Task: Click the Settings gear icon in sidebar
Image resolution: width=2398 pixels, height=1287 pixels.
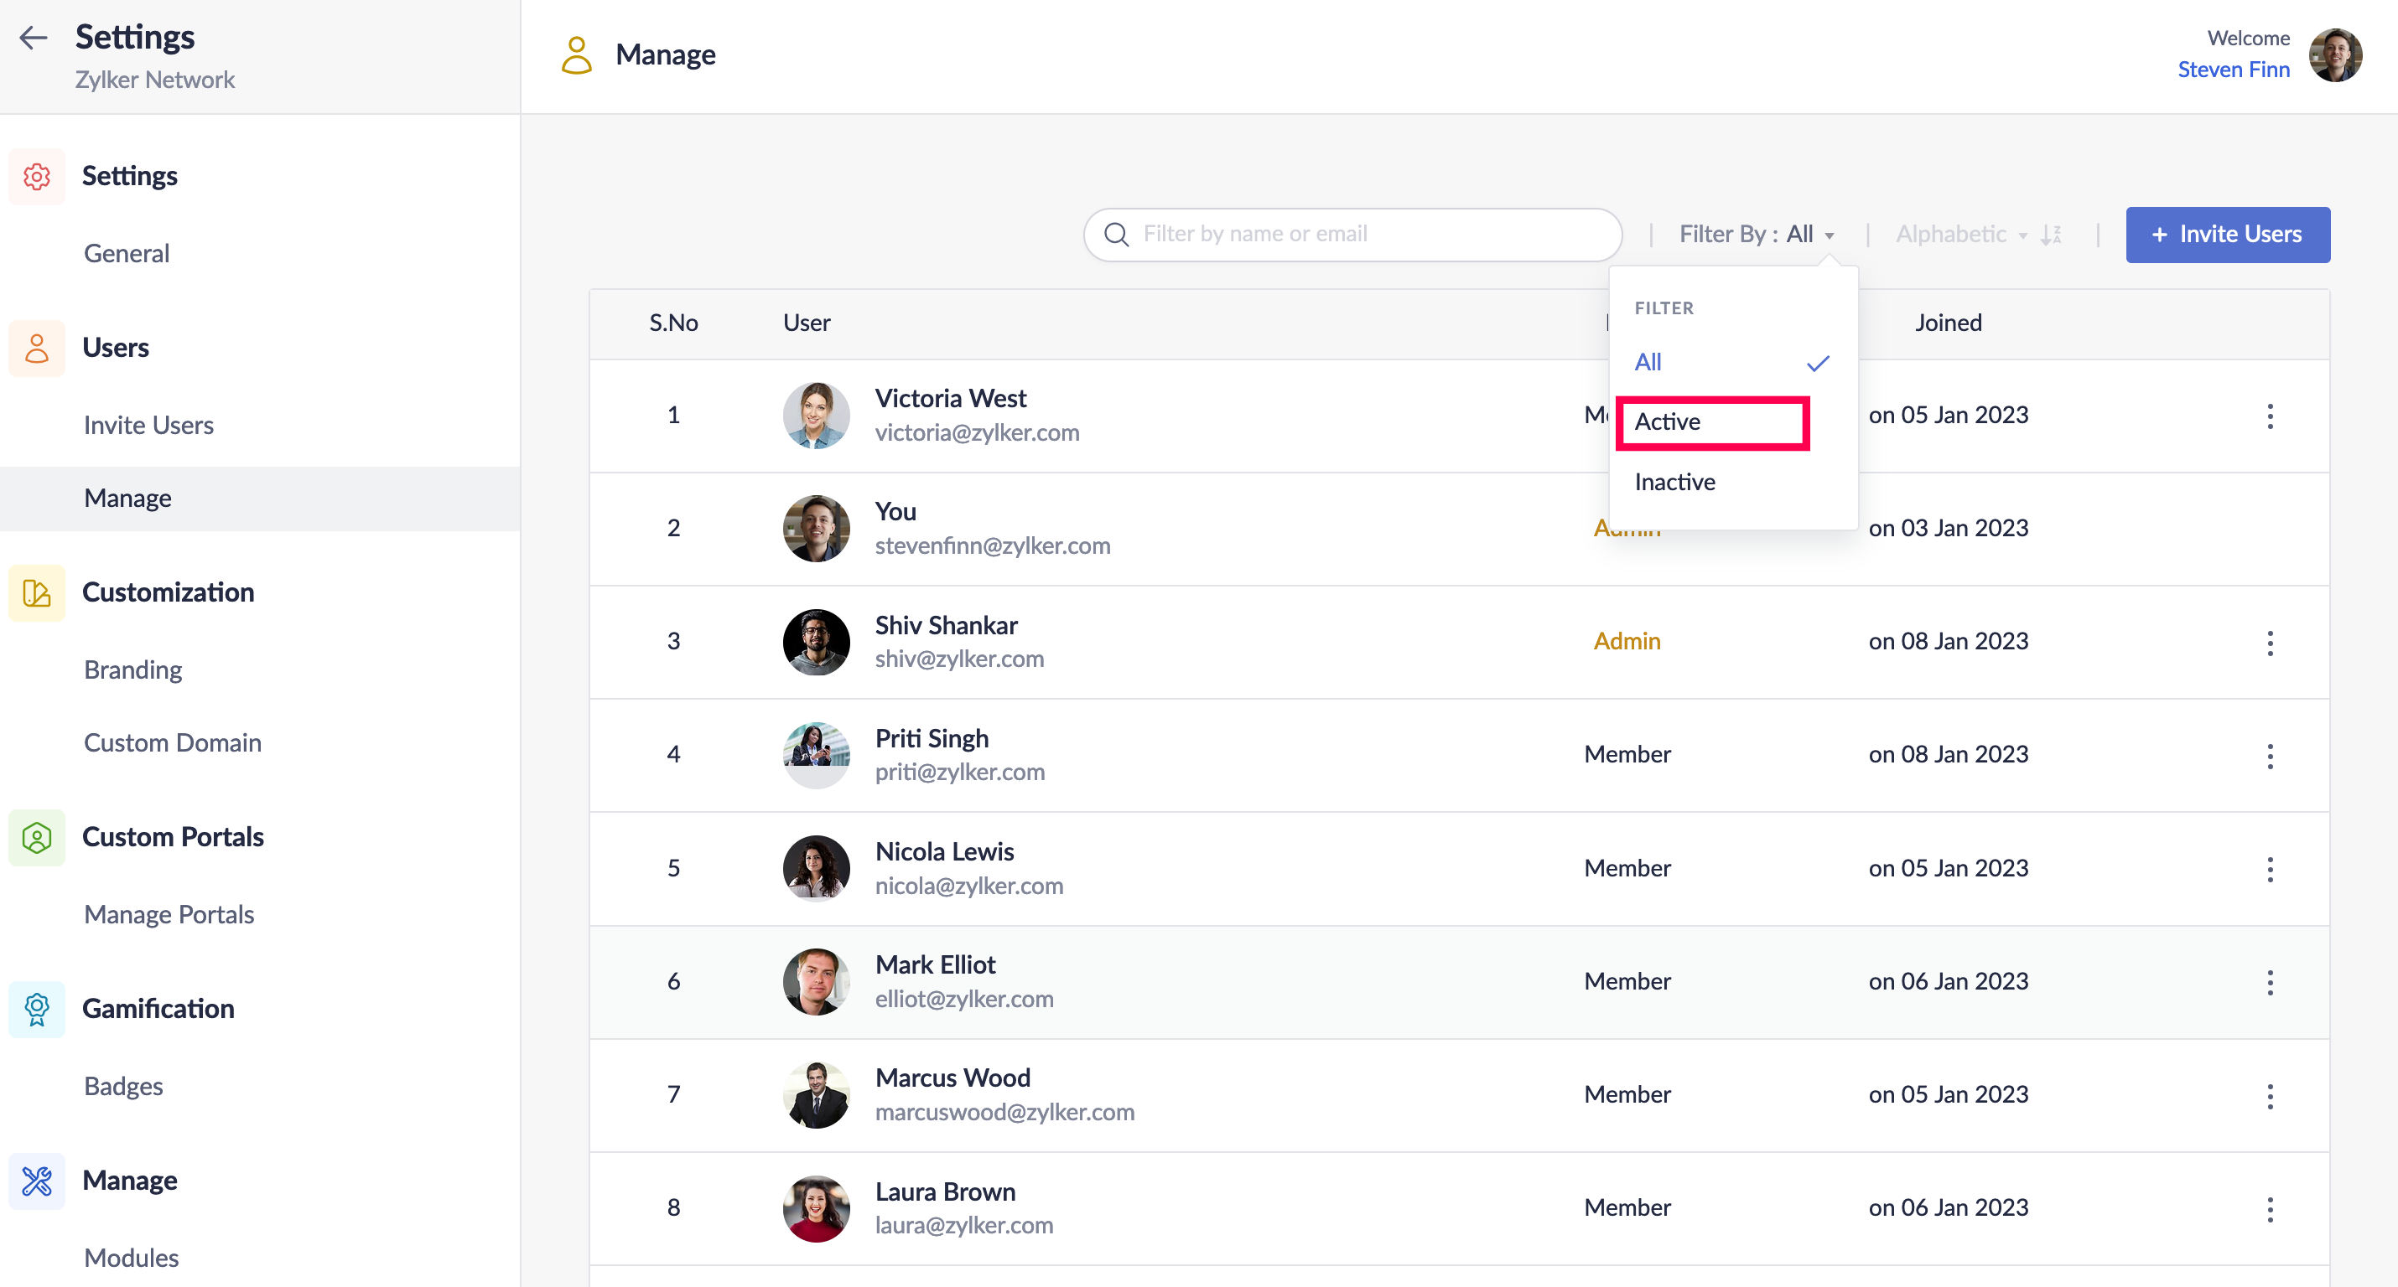Action: click(x=37, y=176)
